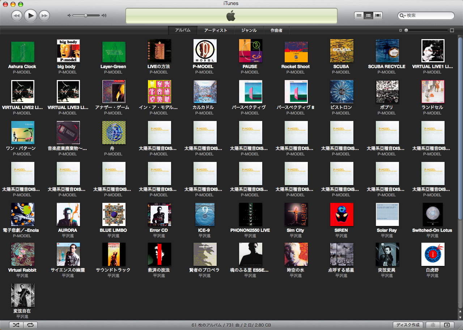463x330 pixels.
Task: Click the Play button
Action: 31,16
